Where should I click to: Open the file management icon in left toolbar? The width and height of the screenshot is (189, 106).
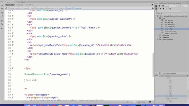point(2,6)
